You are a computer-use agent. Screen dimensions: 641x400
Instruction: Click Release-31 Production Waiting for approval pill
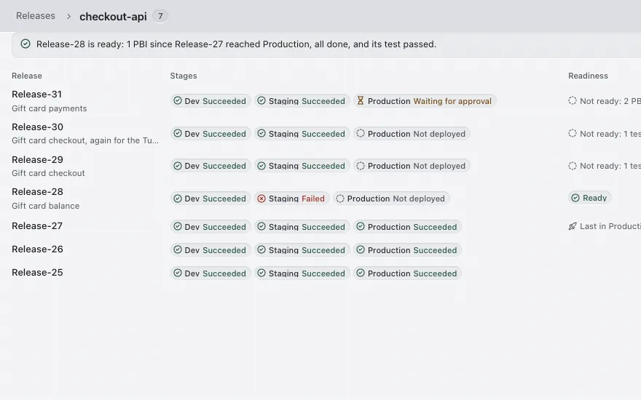point(425,101)
